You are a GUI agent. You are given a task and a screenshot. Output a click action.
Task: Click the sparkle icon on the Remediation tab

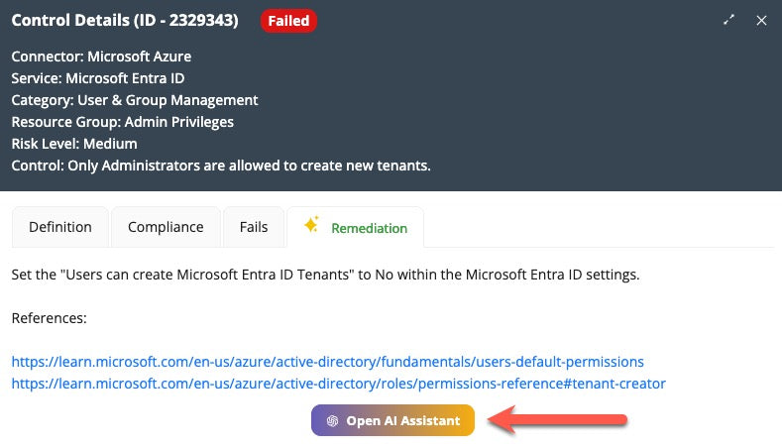tap(311, 226)
